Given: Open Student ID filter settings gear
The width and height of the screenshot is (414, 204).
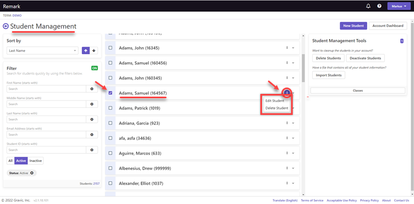Looking at the screenshot, I should coord(92,150).
